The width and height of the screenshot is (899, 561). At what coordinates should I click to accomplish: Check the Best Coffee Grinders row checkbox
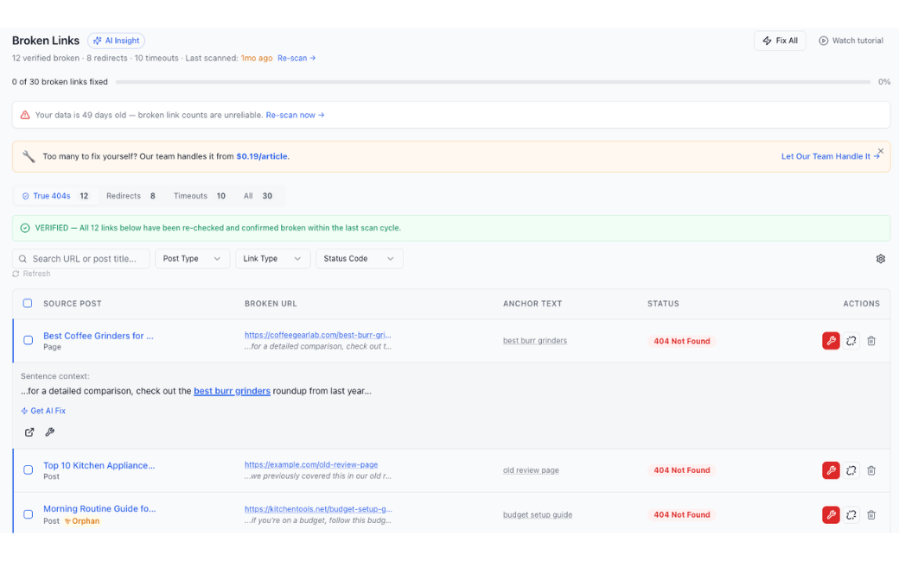click(x=28, y=340)
